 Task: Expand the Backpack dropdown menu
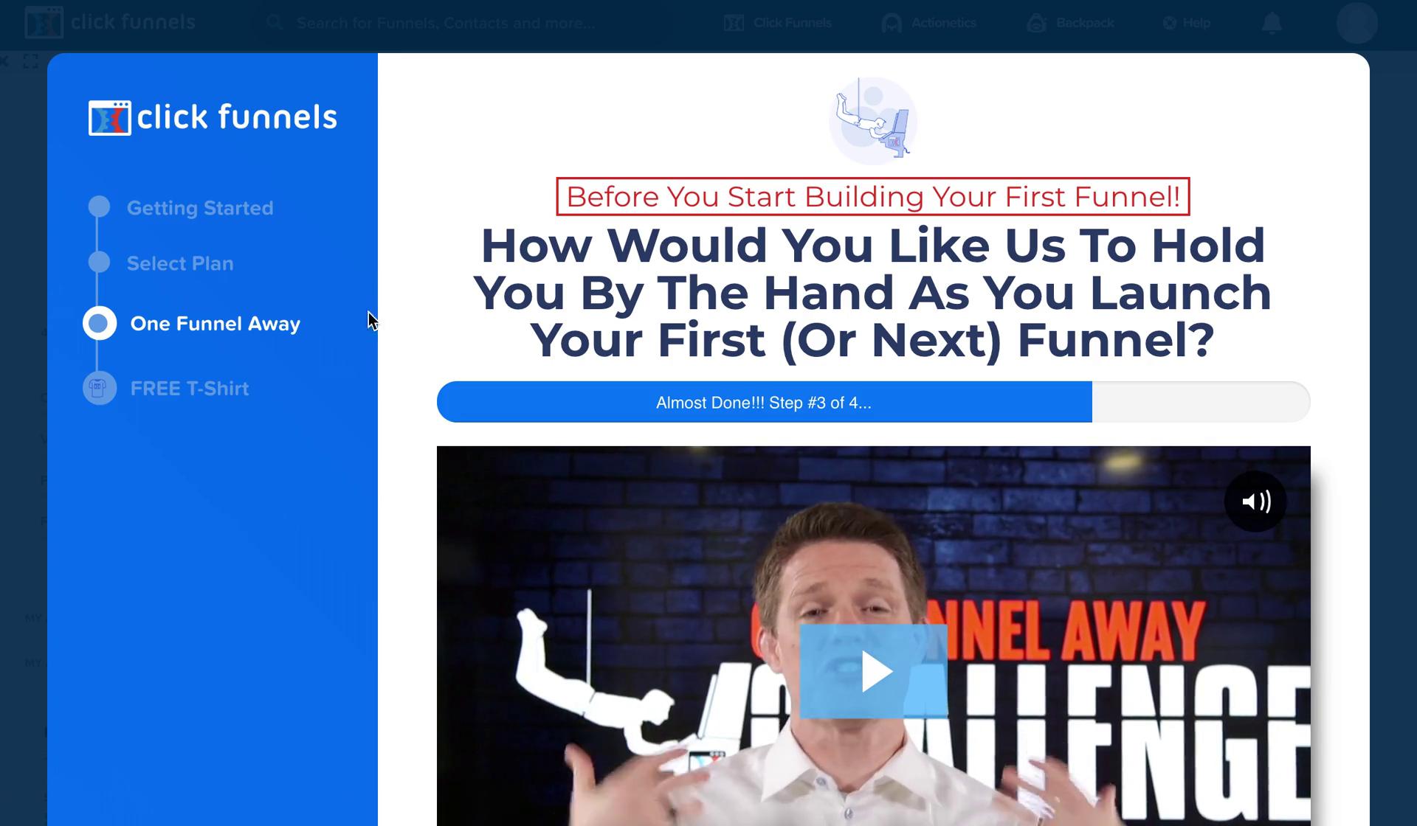pos(1083,21)
